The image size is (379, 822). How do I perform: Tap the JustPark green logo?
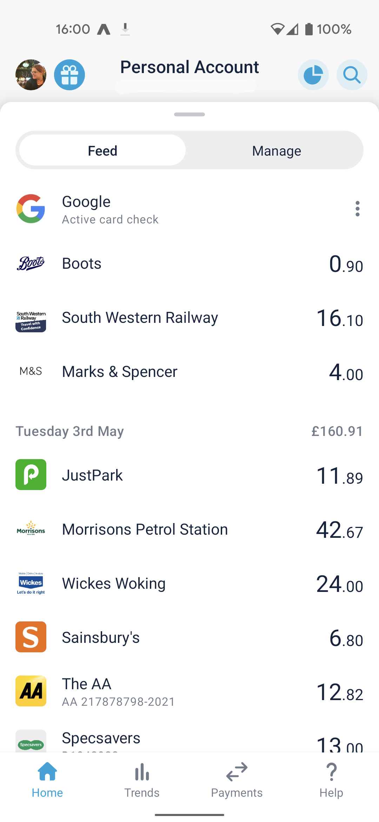[x=31, y=475]
